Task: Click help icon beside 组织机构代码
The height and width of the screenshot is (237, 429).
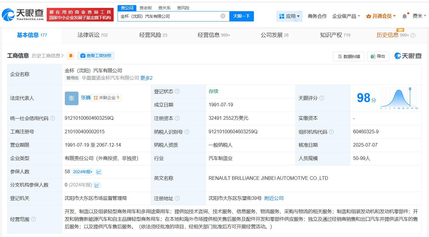Action: pyautogui.click(x=331, y=132)
